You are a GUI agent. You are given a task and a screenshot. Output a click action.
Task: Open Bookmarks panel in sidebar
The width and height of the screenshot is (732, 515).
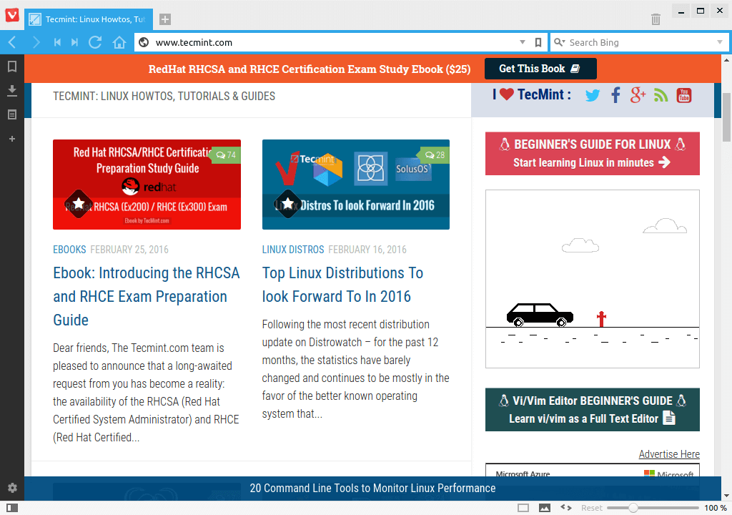pos(12,67)
